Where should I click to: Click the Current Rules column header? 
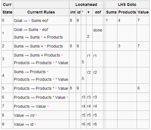(x=41, y=12)
